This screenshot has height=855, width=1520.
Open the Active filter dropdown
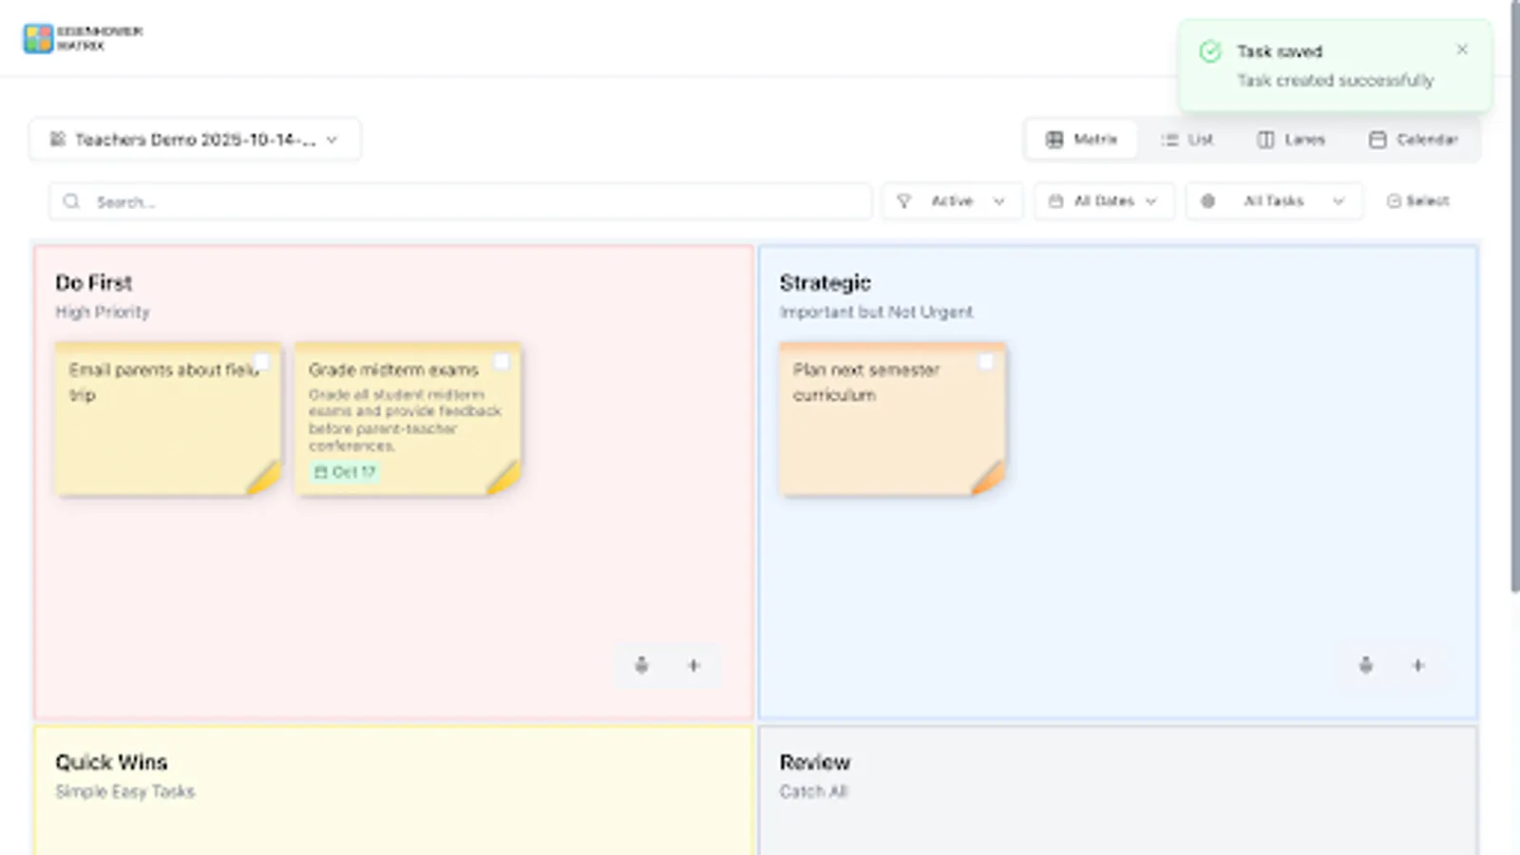pyautogui.click(x=952, y=200)
